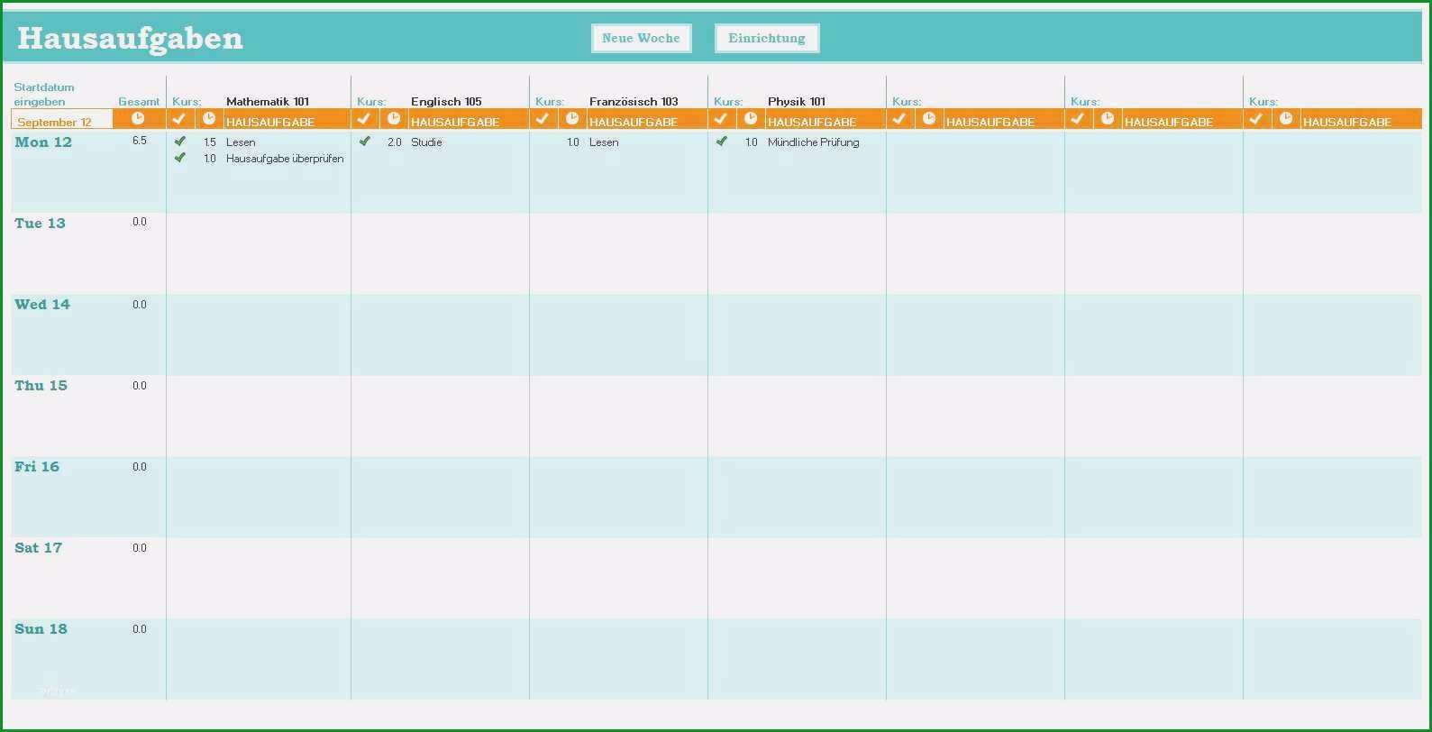Click the Gesamt column header
1432x732 pixels.
(x=139, y=102)
